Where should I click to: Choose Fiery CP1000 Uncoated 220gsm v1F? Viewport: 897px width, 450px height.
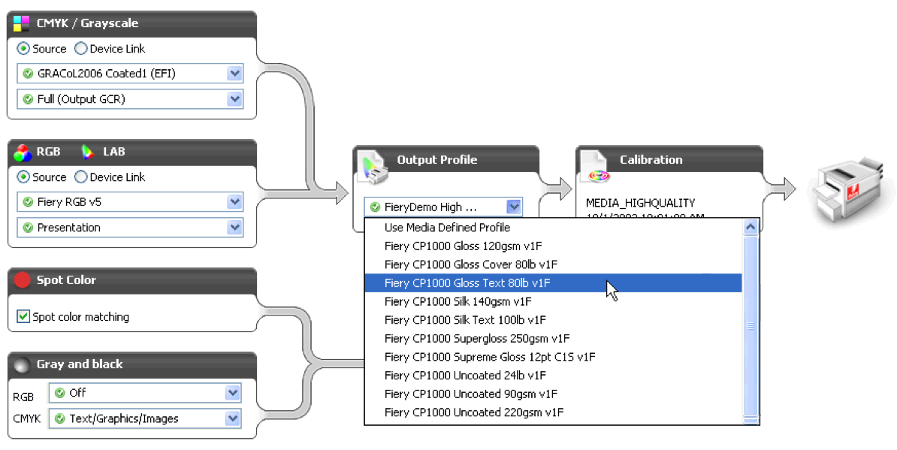coord(553,412)
